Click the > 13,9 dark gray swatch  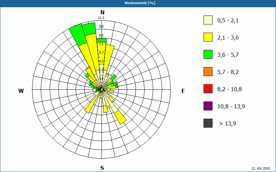(208, 123)
